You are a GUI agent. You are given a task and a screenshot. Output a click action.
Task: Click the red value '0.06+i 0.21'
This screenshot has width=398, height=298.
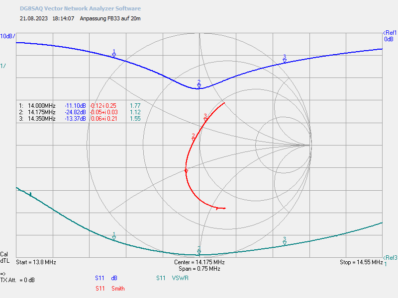pos(104,119)
